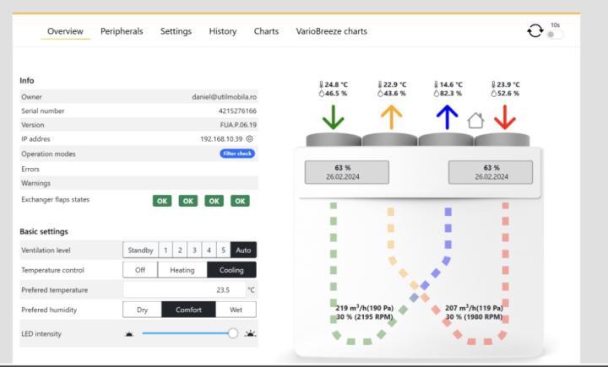This screenshot has width=608, height=367.
Task: Click the 30 % (1980 RPM) fan reading
Action: pos(474,317)
